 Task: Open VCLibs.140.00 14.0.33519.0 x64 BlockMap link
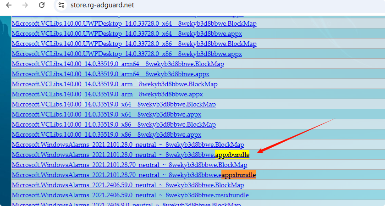pos(114,104)
